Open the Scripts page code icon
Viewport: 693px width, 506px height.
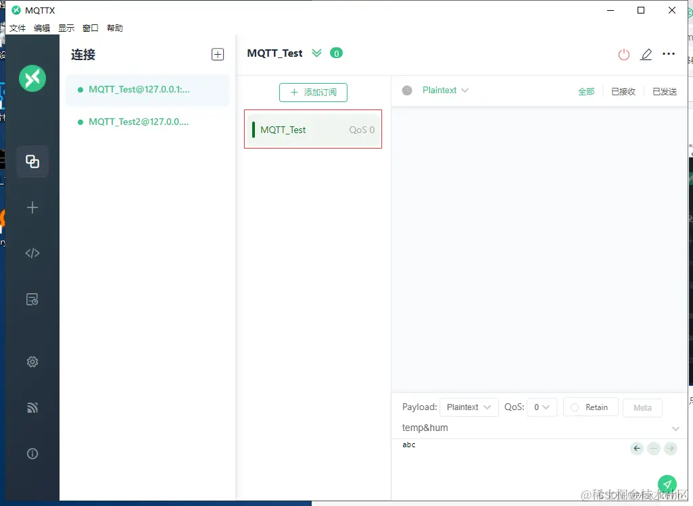coord(32,253)
